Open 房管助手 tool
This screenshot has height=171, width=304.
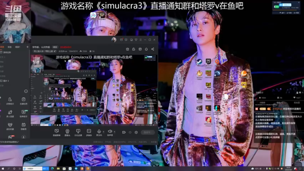coord(10,101)
